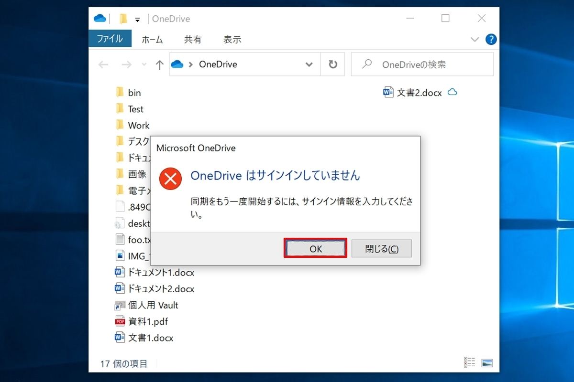Open the Quick Access Toolbar customize dropdown
The height and width of the screenshot is (382, 574).
click(137, 20)
